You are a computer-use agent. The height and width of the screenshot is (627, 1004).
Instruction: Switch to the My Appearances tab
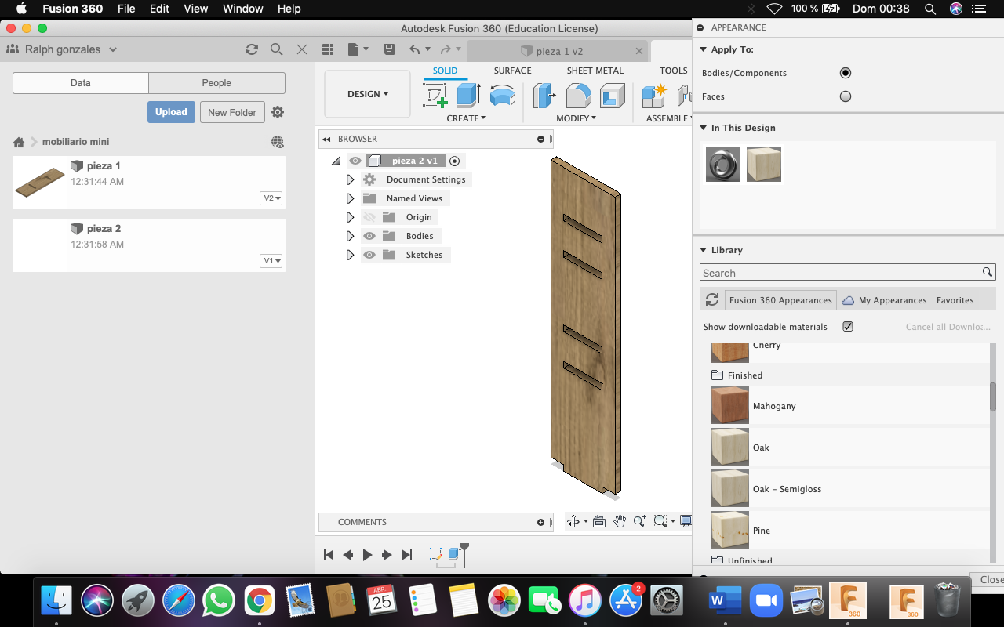884,300
